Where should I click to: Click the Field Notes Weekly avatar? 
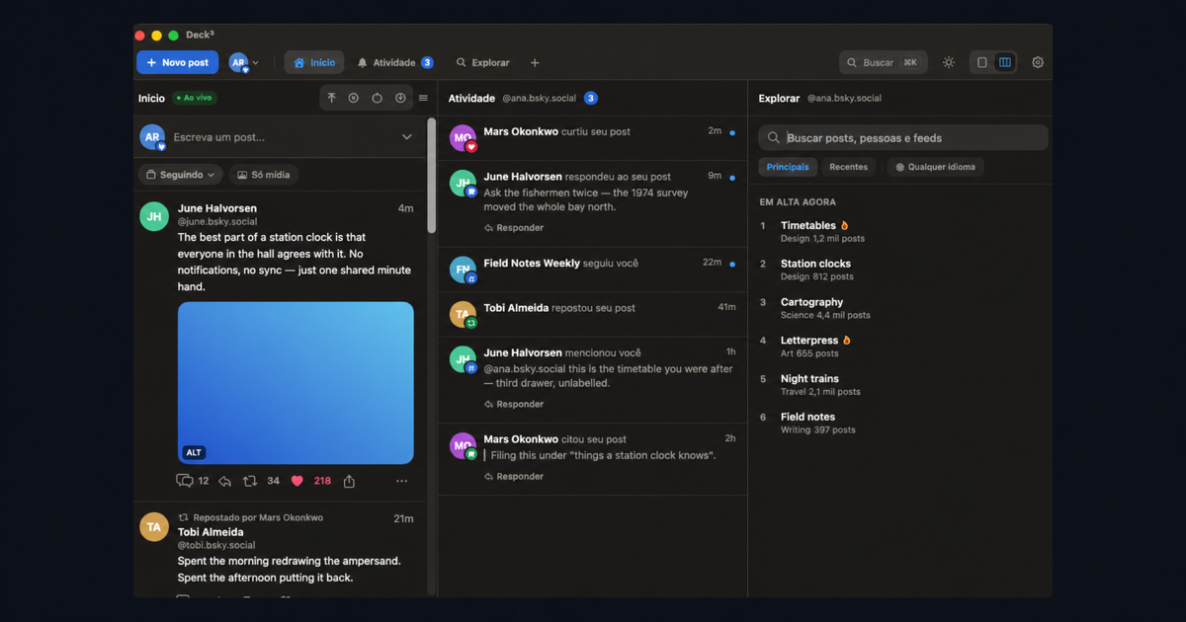[x=463, y=270]
